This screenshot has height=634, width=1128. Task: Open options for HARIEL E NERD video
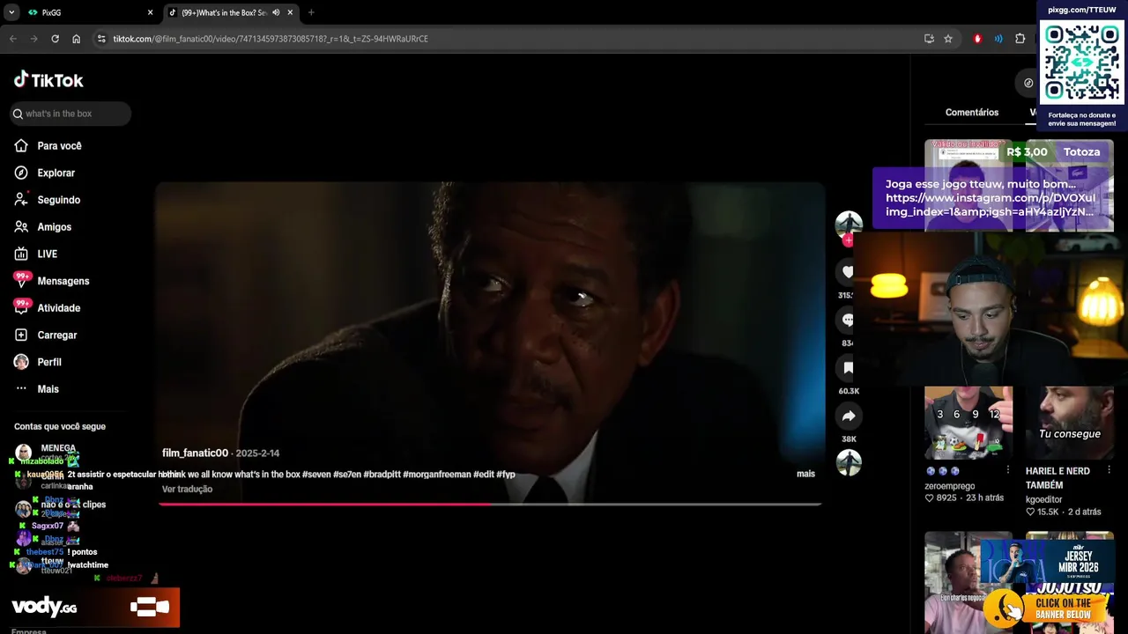1109,471
